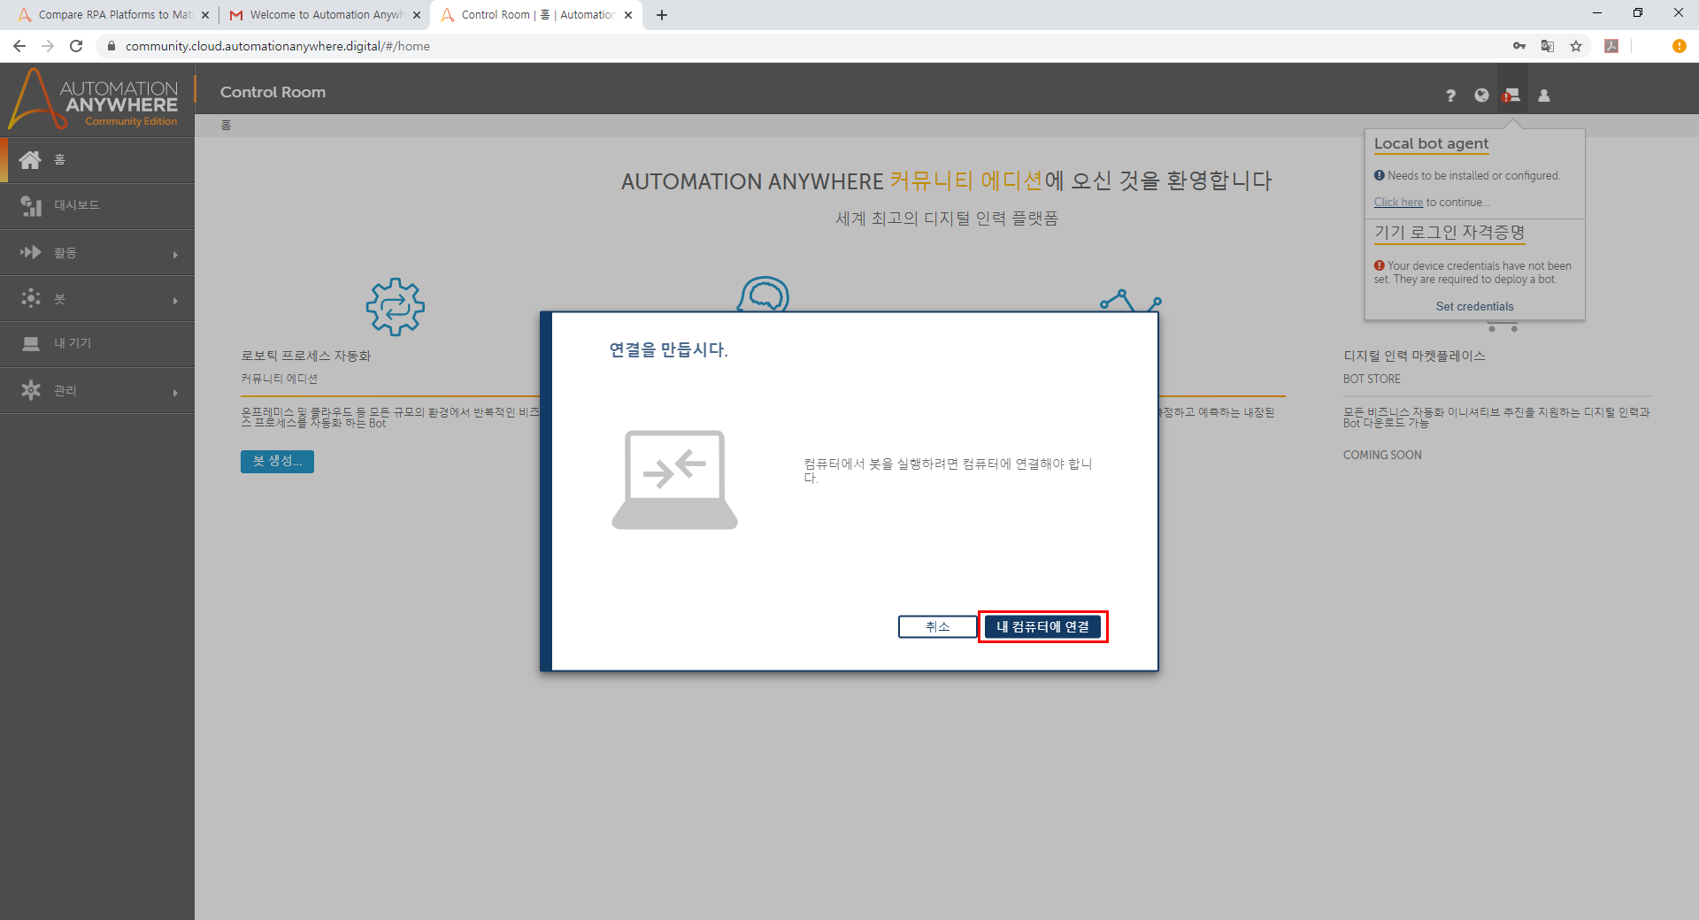Reload the current page

point(76,46)
